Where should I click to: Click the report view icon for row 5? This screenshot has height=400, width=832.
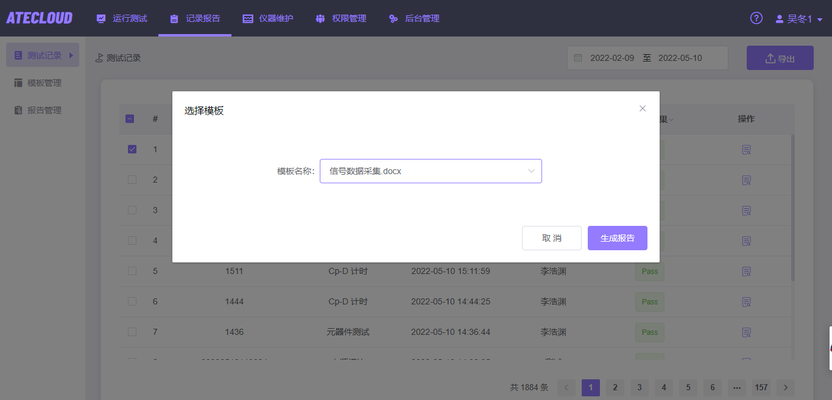[746, 271]
